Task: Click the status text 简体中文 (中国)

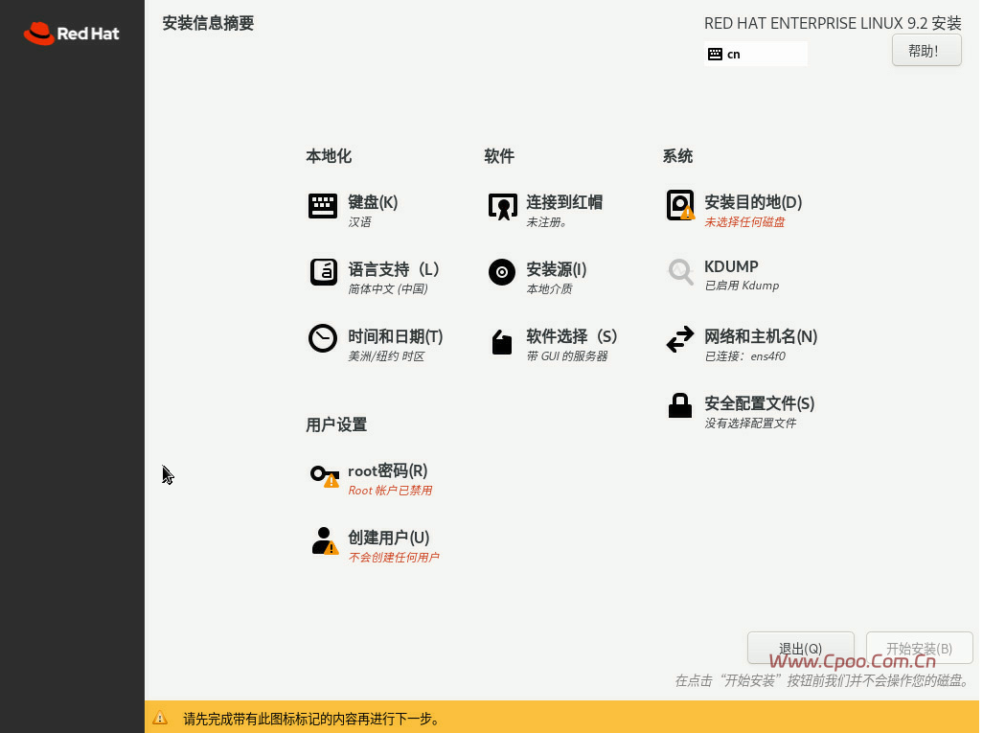Action: (388, 289)
